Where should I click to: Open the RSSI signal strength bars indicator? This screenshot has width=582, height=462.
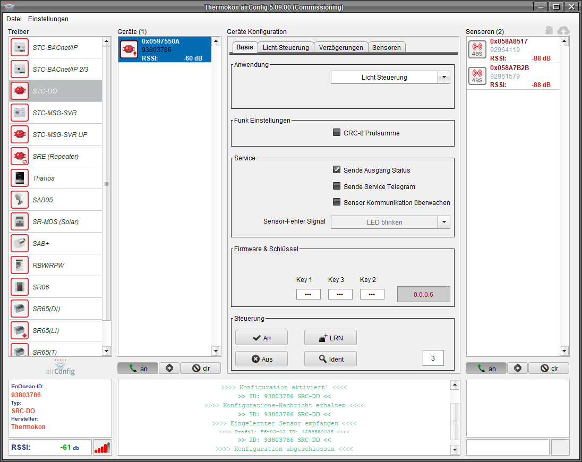pos(102,447)
